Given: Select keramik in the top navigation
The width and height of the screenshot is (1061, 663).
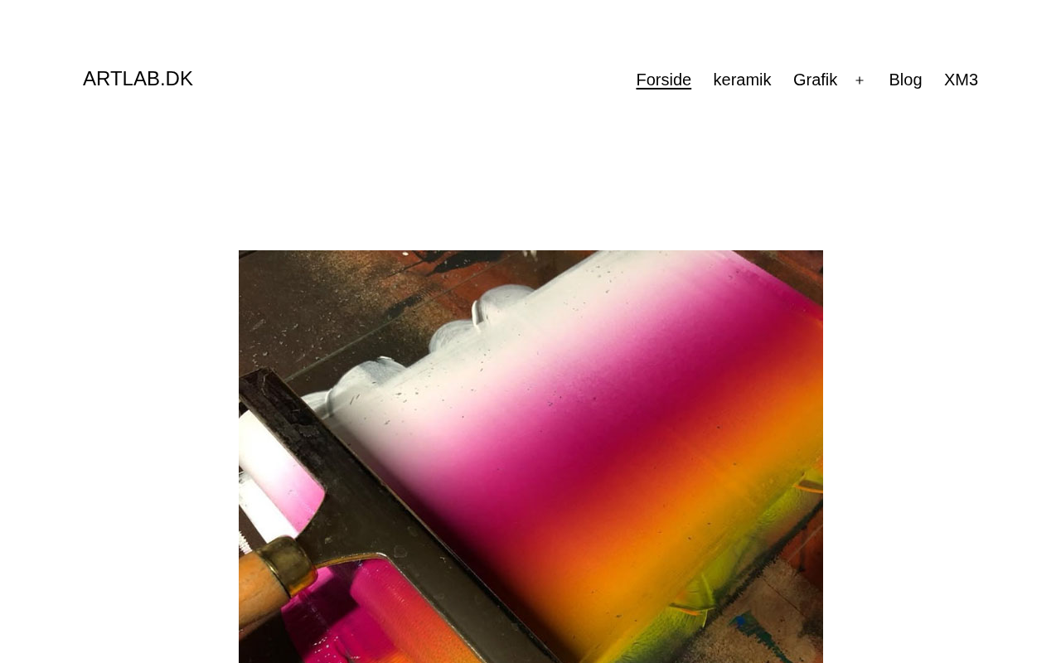Looking at the screenshot, I should [x=742, y=80].
